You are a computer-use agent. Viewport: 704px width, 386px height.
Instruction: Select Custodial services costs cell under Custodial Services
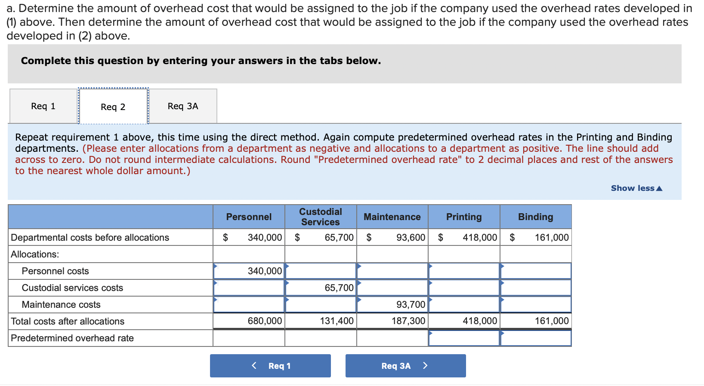point(321,288)
